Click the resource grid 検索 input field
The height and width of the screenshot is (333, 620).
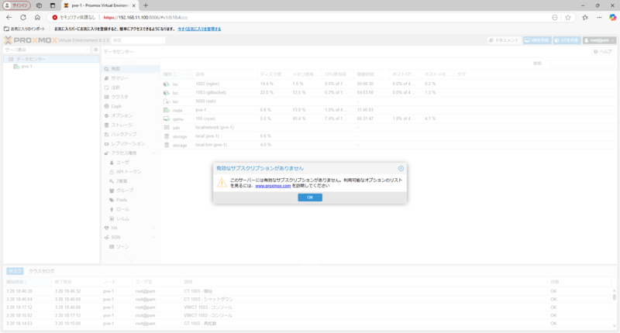tap(582, 64)
